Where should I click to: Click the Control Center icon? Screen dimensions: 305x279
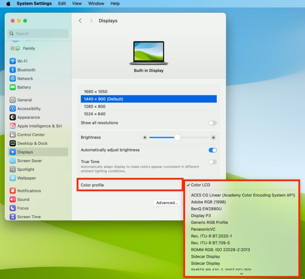13,135
